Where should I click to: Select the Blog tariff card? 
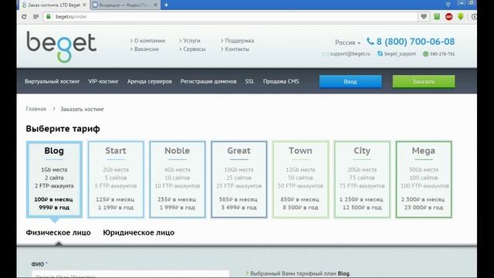54,179
